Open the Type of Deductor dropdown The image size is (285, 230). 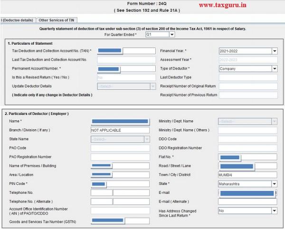tap(275, 69)
